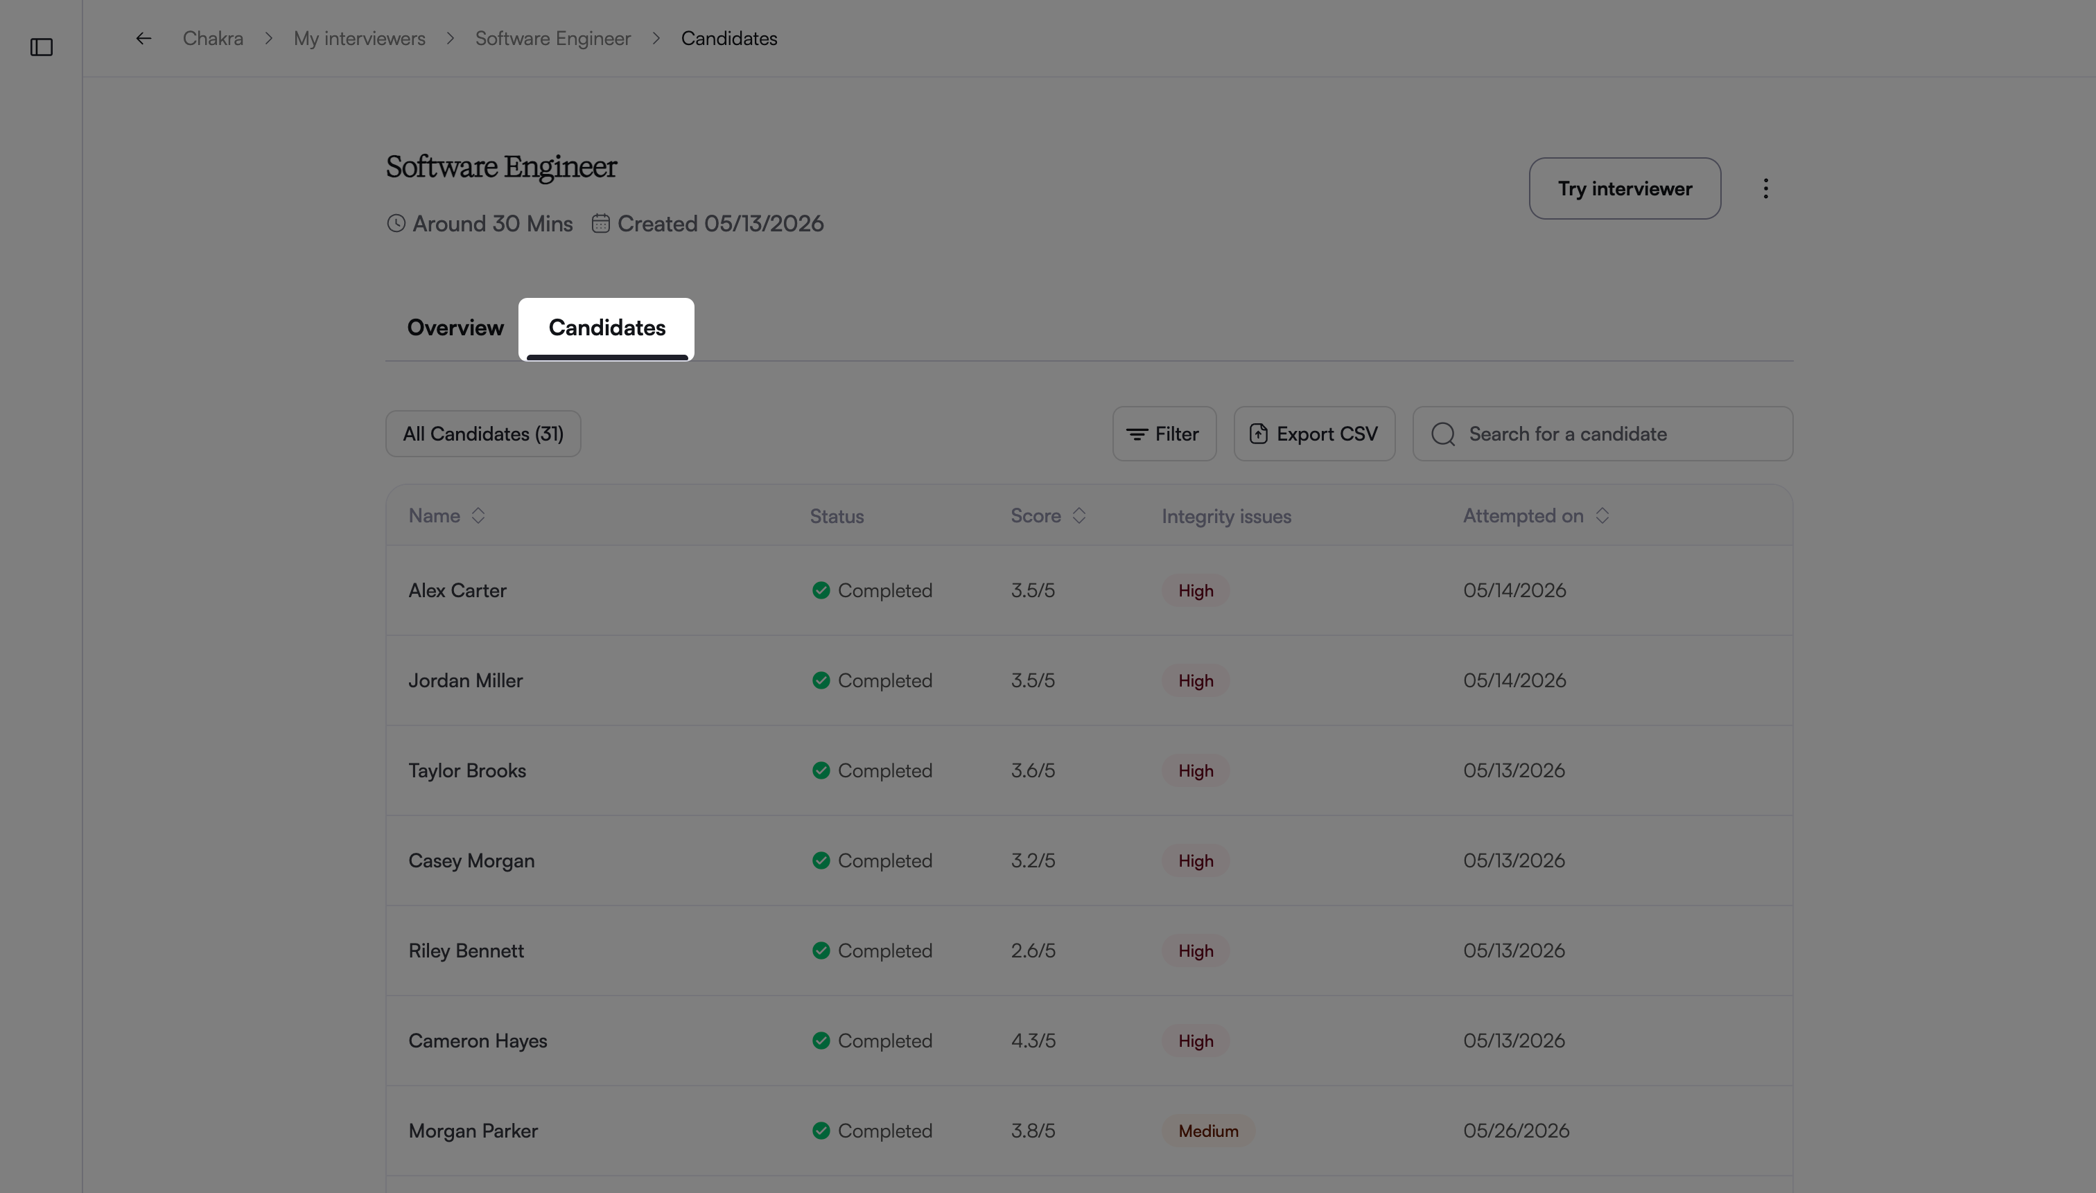Click the clock icon near Around 30 Mins

(x=396, y=224)
